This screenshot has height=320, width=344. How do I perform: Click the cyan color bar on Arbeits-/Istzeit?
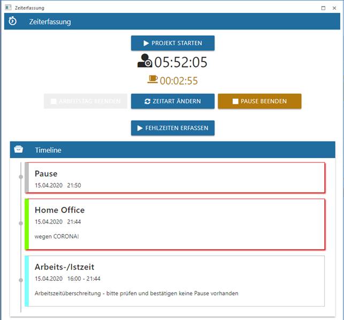(x=27, y=280)
